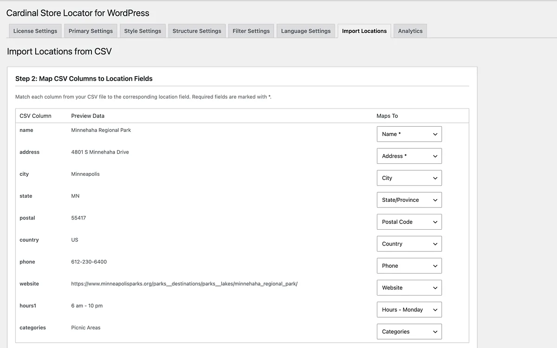Click the 'postal' CSV column label
The height and width of the screenshot is (348, 557).
pyautogui.click(x=27, y=218)
